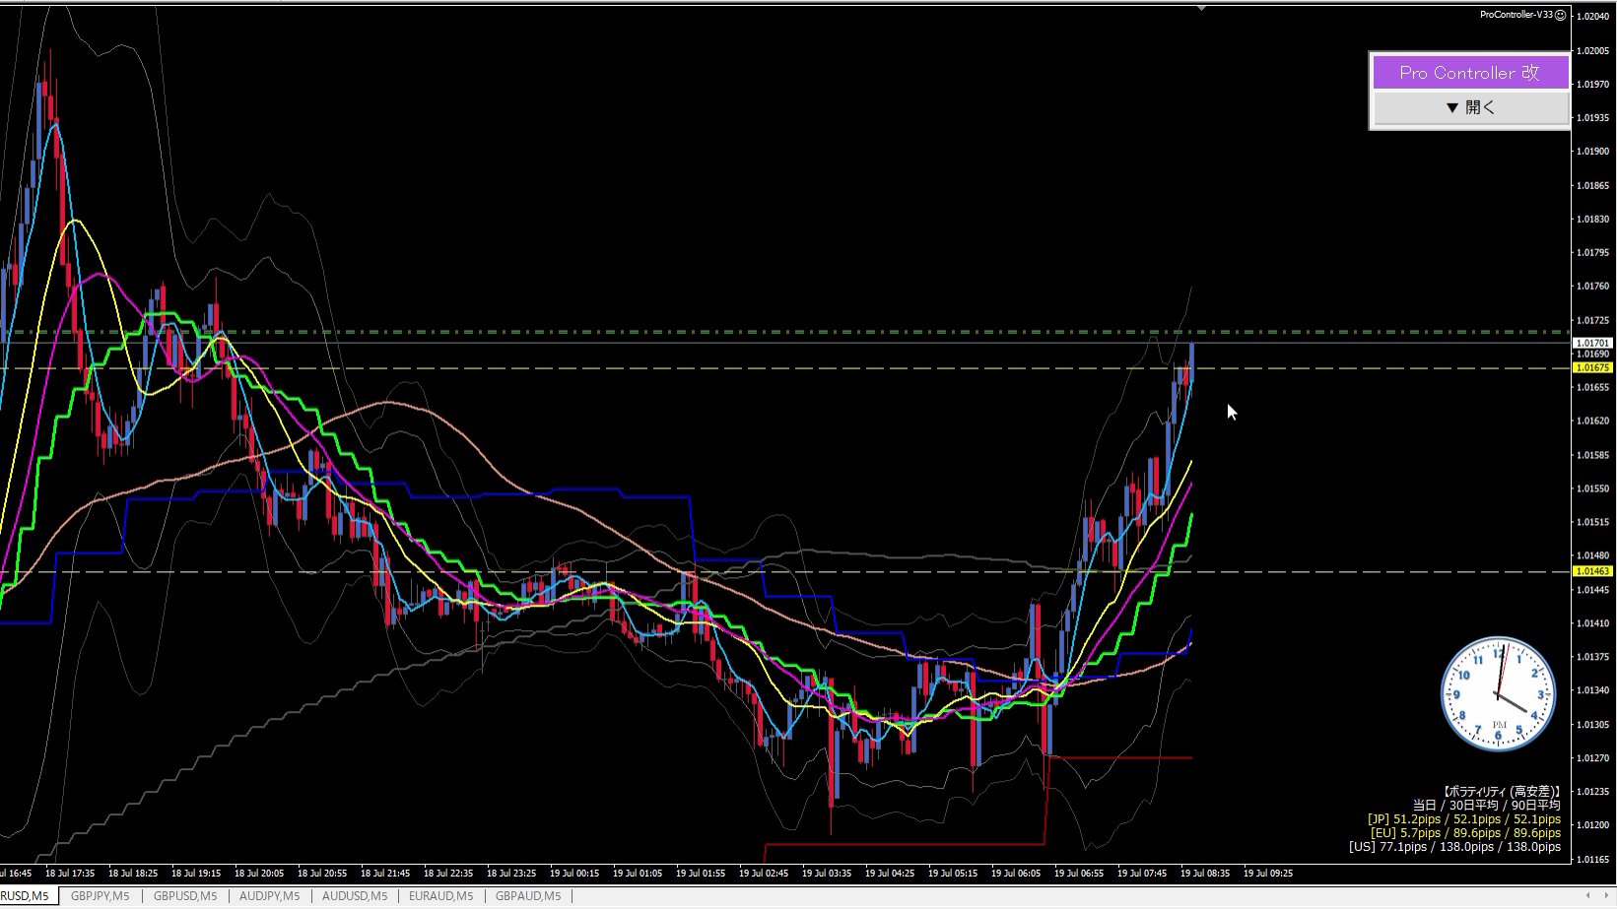
Task: Click the yellow price label 1.01463
Action: pos(1593,571)
